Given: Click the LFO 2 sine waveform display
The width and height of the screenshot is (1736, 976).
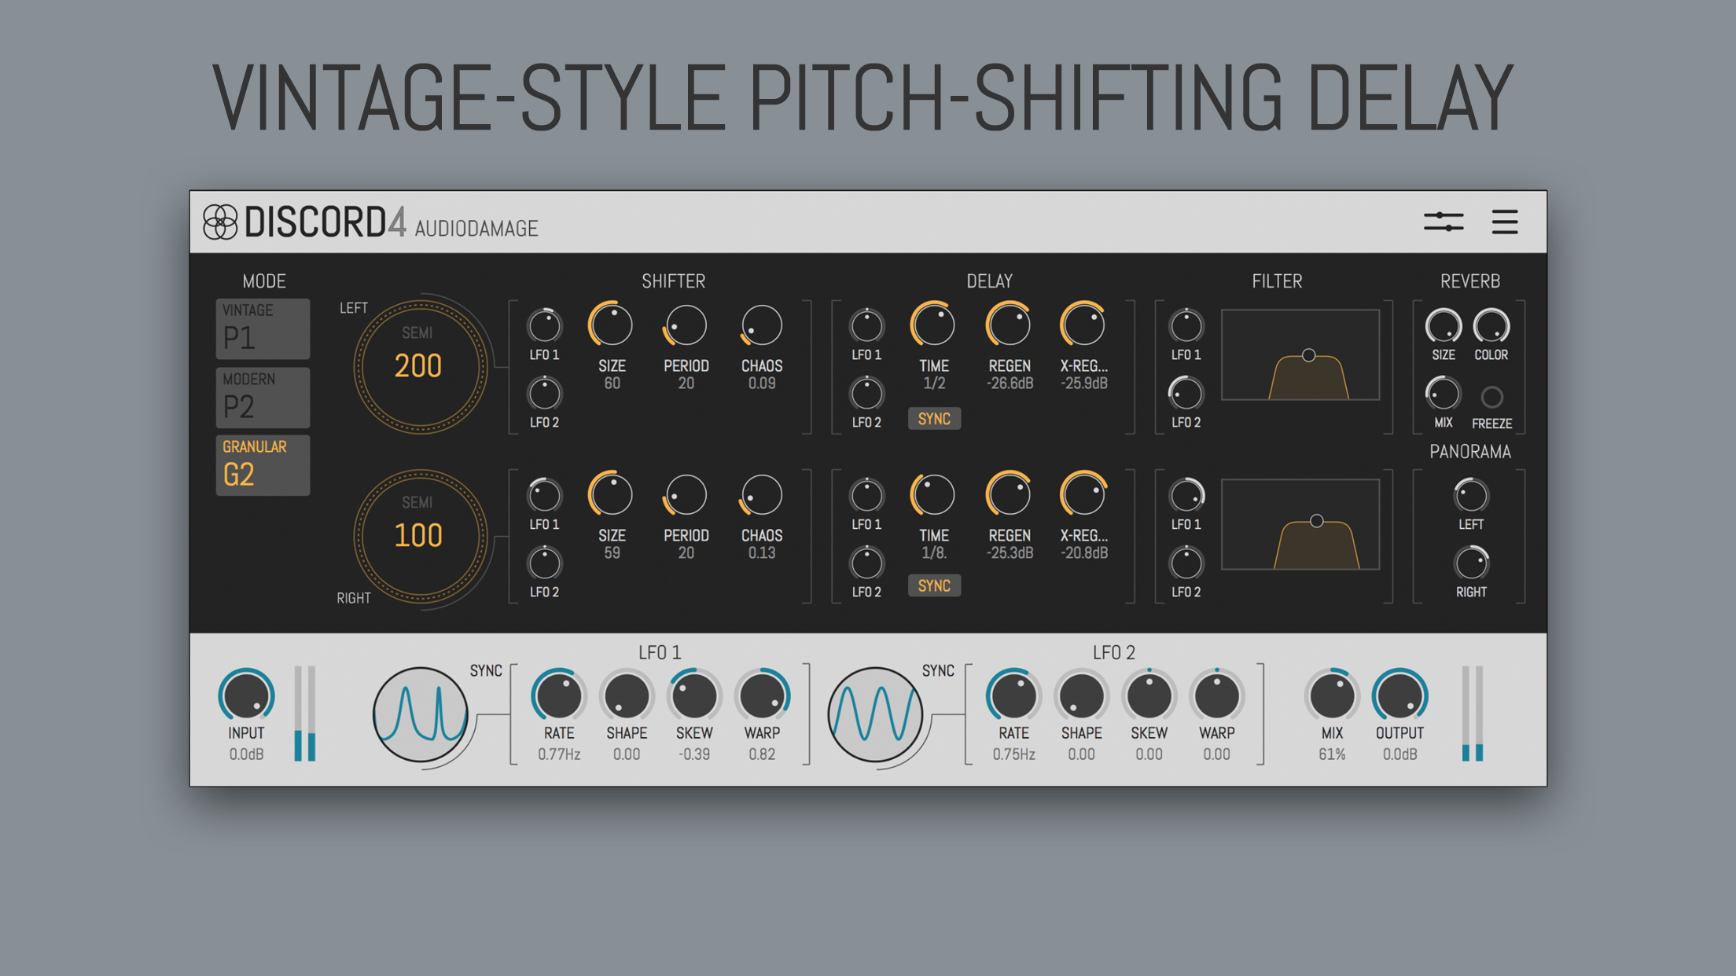Looking at the screenshot, I should (874, 714).
